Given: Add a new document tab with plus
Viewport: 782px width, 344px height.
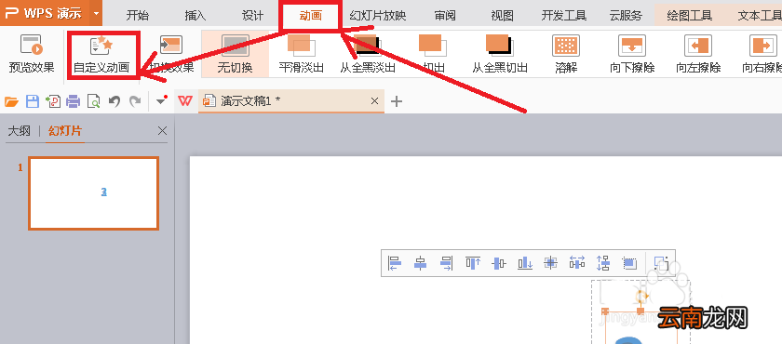Looking at the screenshot, I should (x=397, y=101).
